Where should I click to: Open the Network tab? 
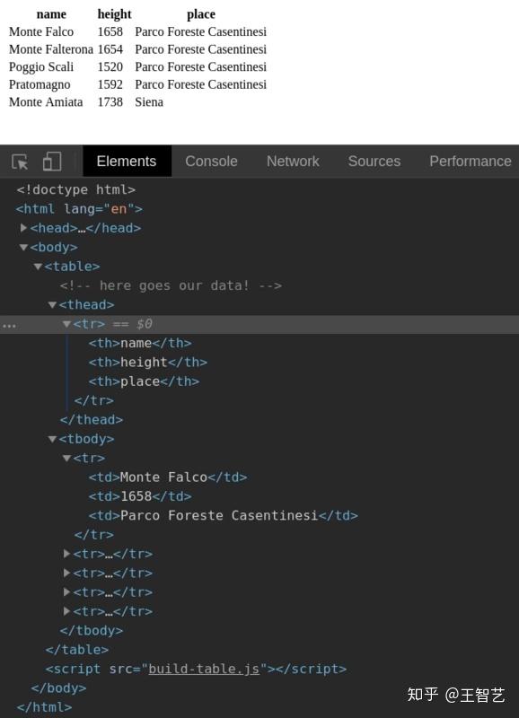coord(293,162)
